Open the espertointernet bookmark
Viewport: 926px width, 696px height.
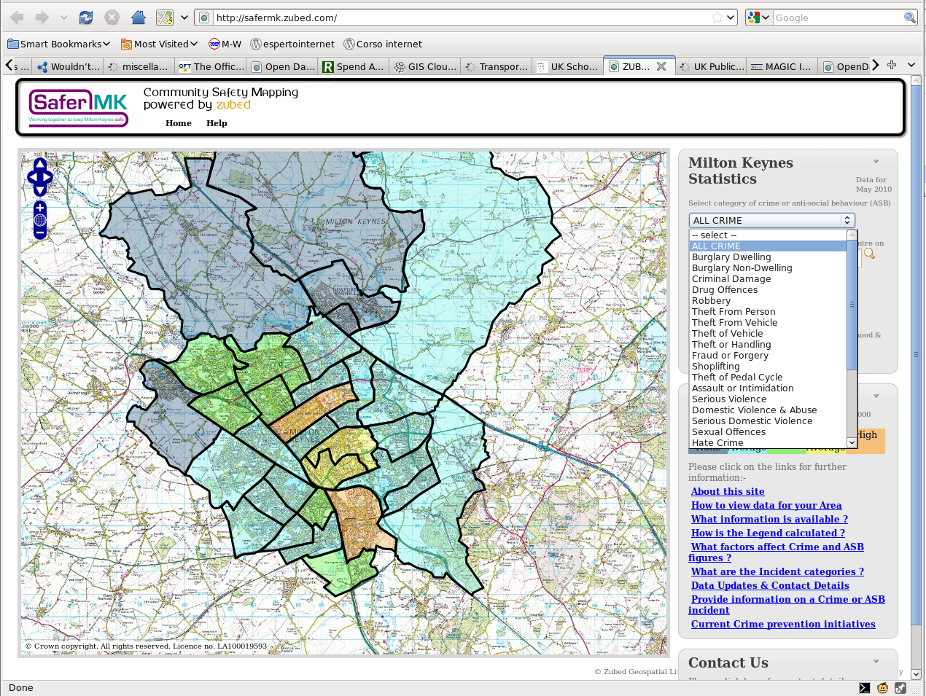pos(292,44)
